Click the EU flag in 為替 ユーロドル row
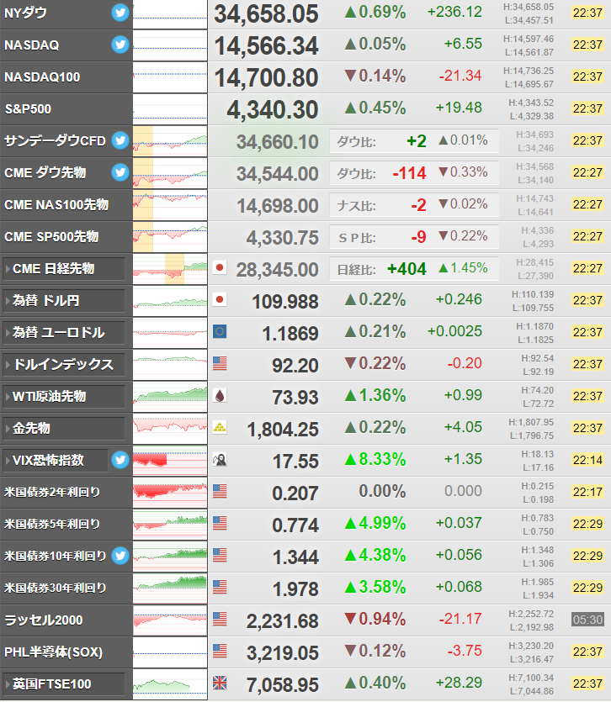 220,331
